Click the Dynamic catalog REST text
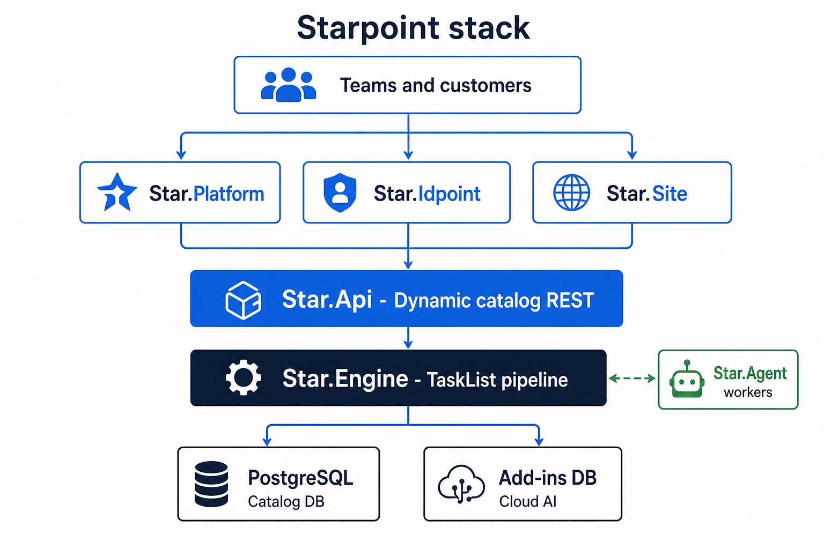 coord(494,301)
